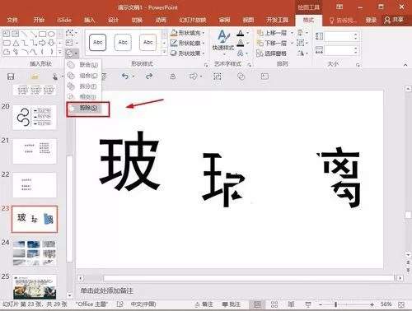Choose 联合(U) Union from merge menu
Image resolution: width=412 pixels, height=311 pixels.
[83, 65]
